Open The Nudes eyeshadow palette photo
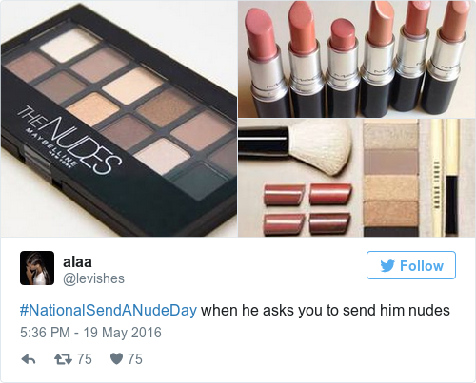The image size is (476, 383). click(x=119, y=119)
